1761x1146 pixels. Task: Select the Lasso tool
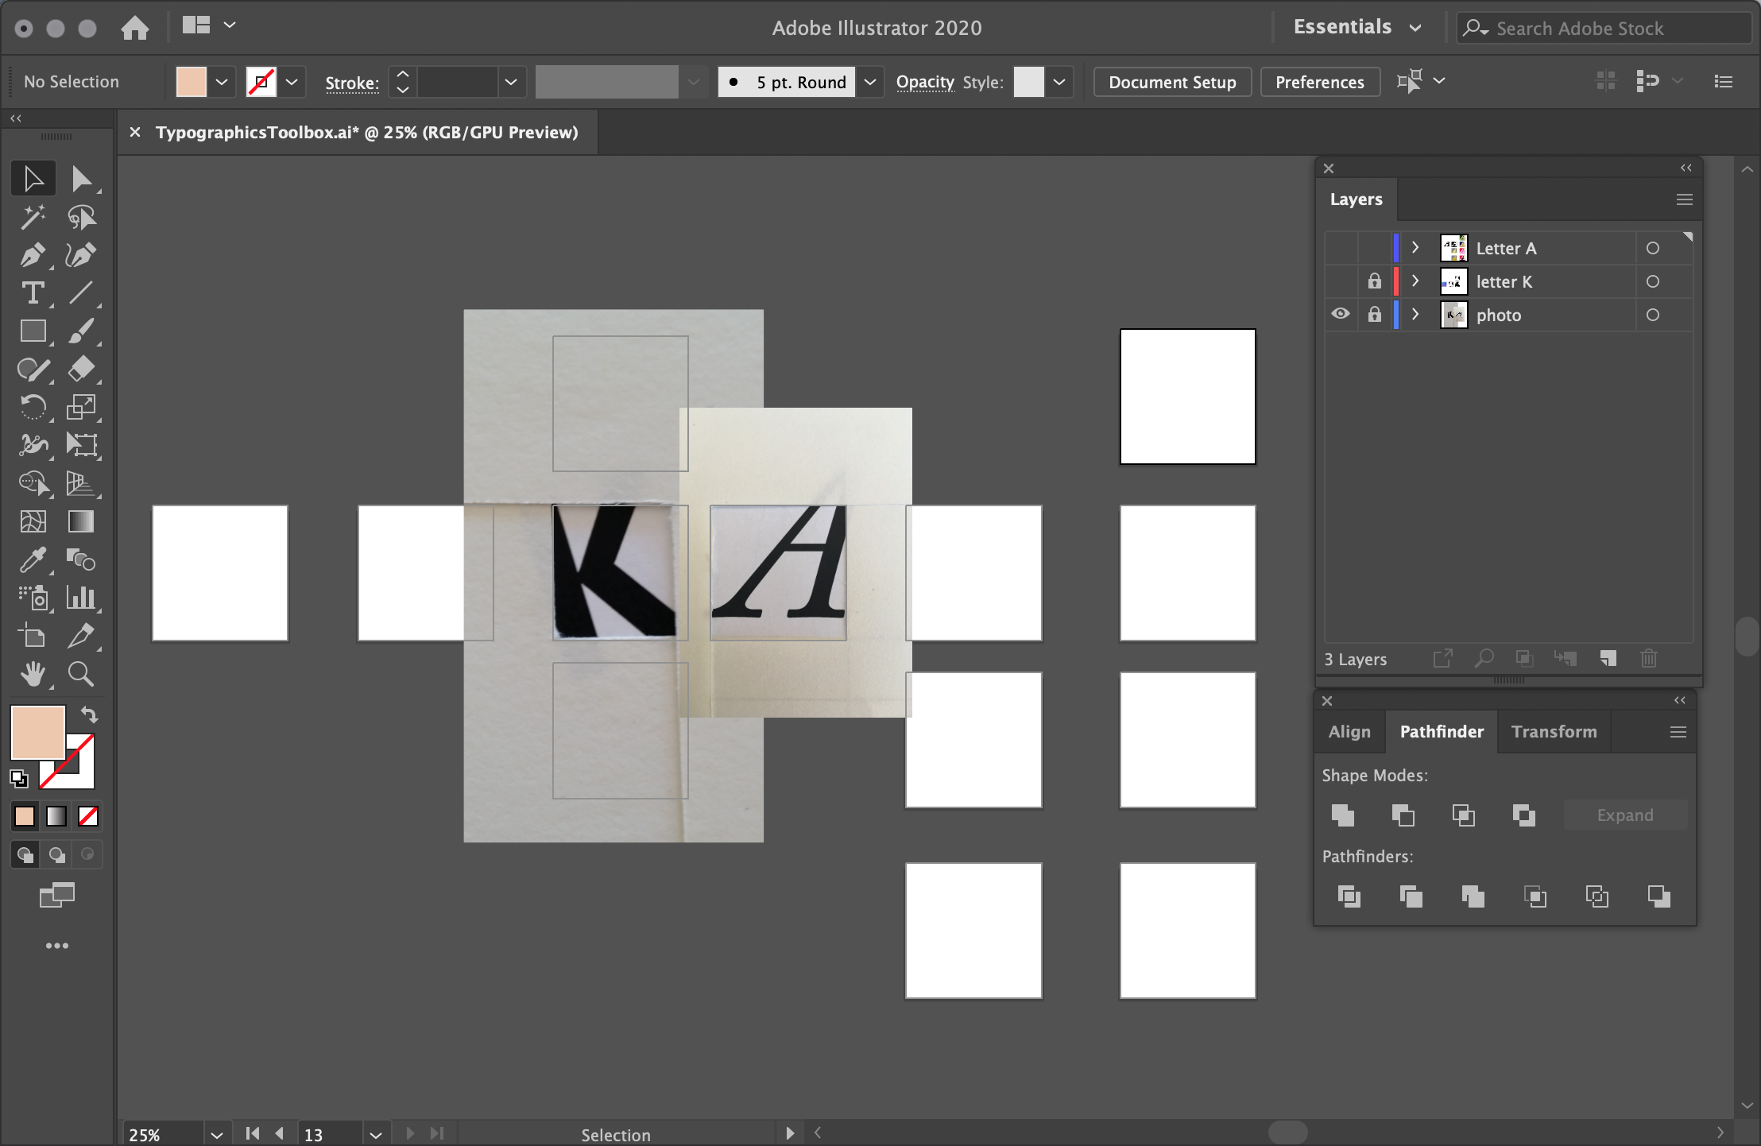81,217
